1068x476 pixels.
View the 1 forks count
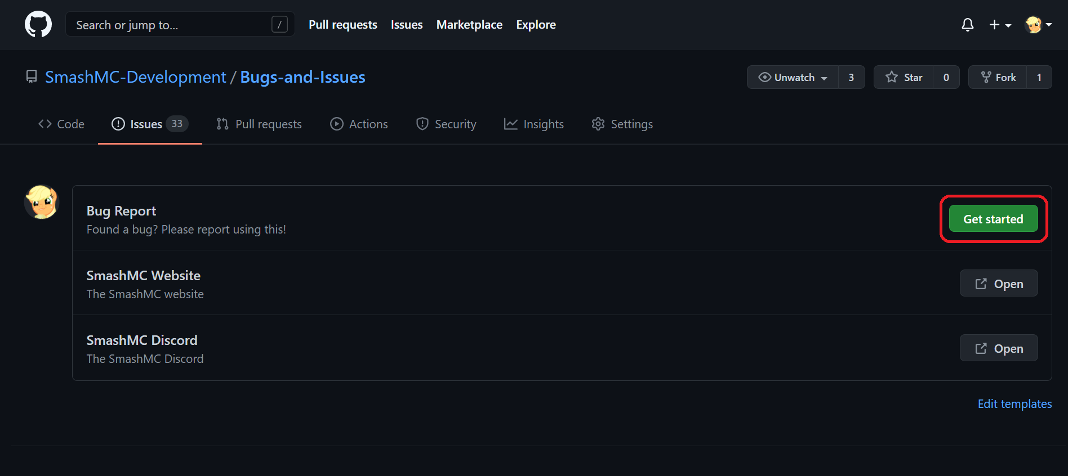pos(1039,77)
